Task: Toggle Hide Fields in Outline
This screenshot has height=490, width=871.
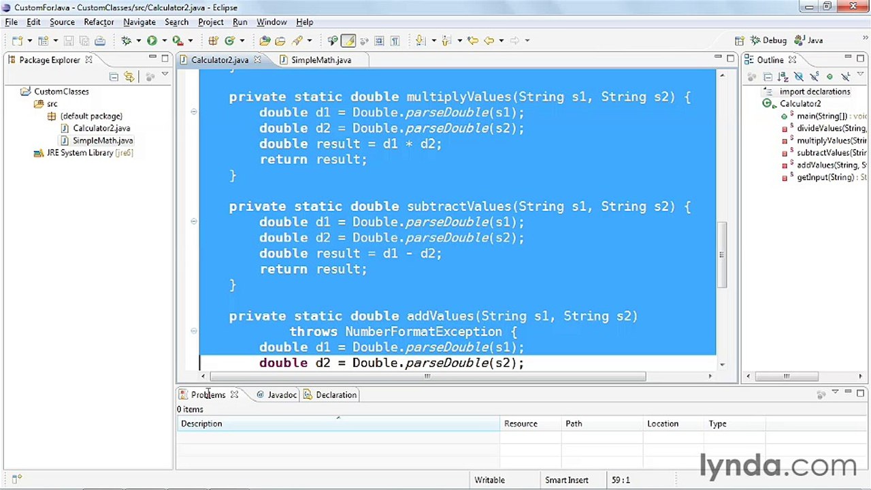Action: point(799,77)
